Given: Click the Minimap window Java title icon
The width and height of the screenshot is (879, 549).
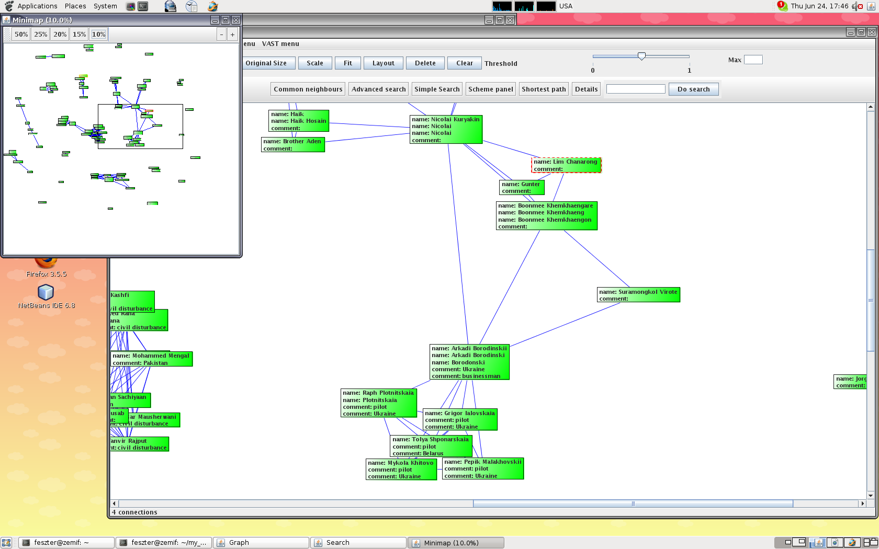Looking at the screenshot, I should (x=7, y=20).
